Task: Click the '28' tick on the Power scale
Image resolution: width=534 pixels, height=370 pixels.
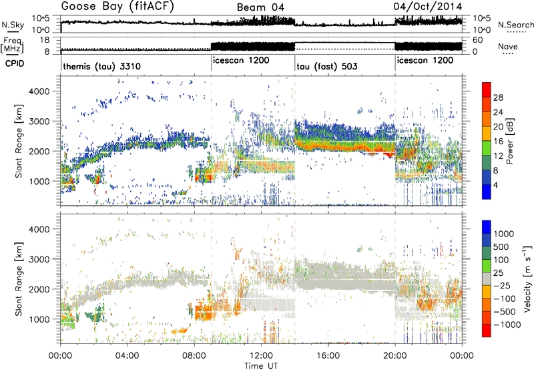Action: [498, 98]
